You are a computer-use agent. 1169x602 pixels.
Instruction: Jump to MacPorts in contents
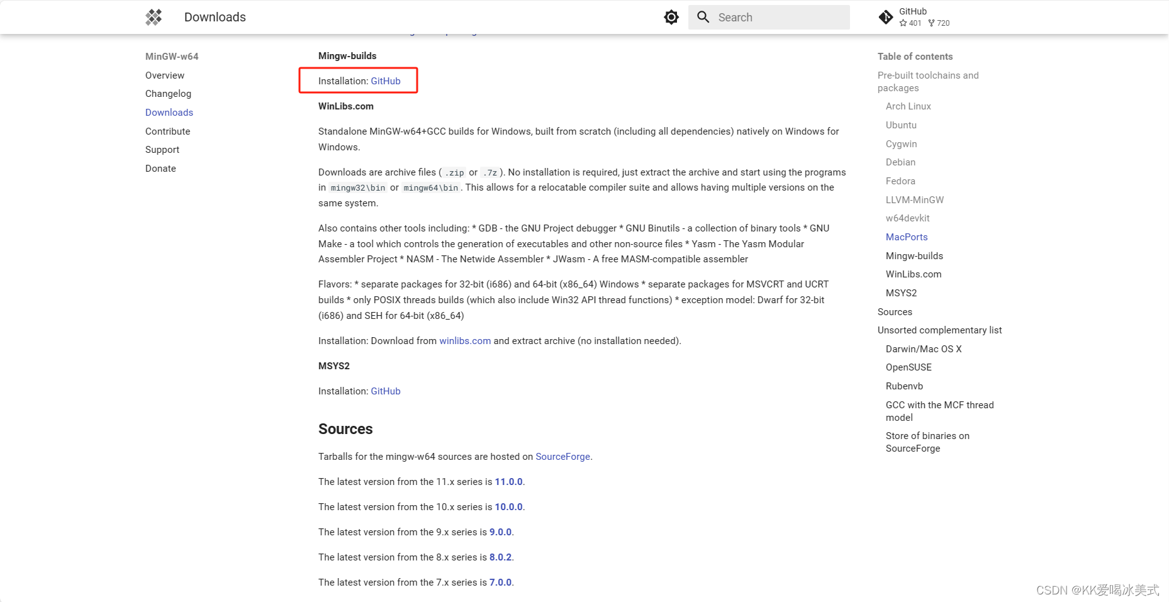(x=907, y=237)
